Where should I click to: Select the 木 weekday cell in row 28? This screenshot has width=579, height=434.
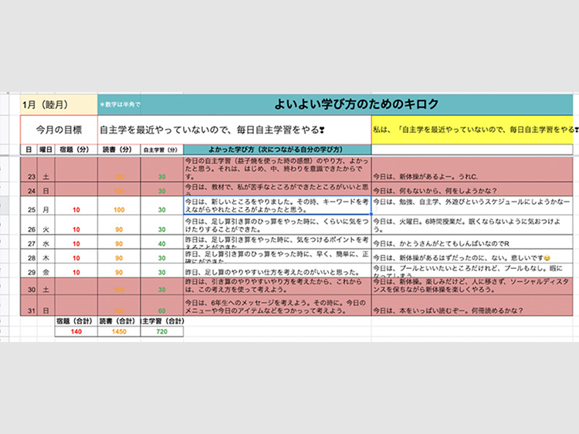(46, 256)
